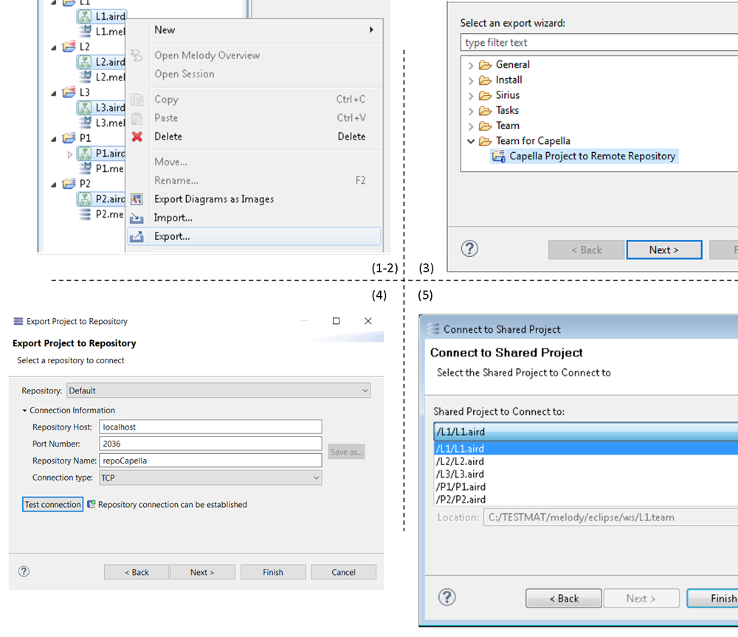Screen dimensions: 738x637
Task: Click the Copy icon in the context menu
Action: click(x=139, y=99)
